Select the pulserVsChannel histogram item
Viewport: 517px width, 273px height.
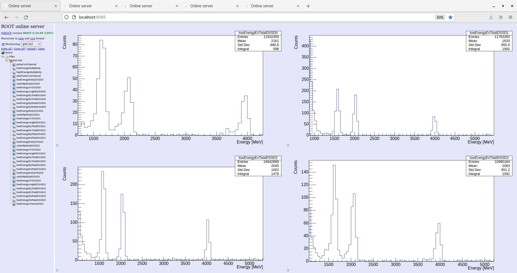[x=26, y=64]
